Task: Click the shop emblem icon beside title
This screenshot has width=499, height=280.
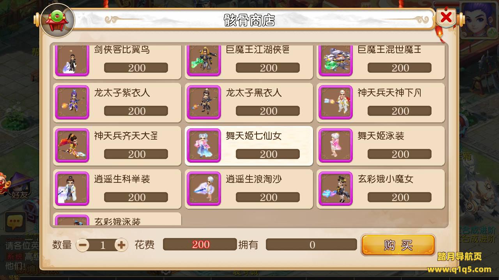Action: pyautogui.click(x=57, y=20)
